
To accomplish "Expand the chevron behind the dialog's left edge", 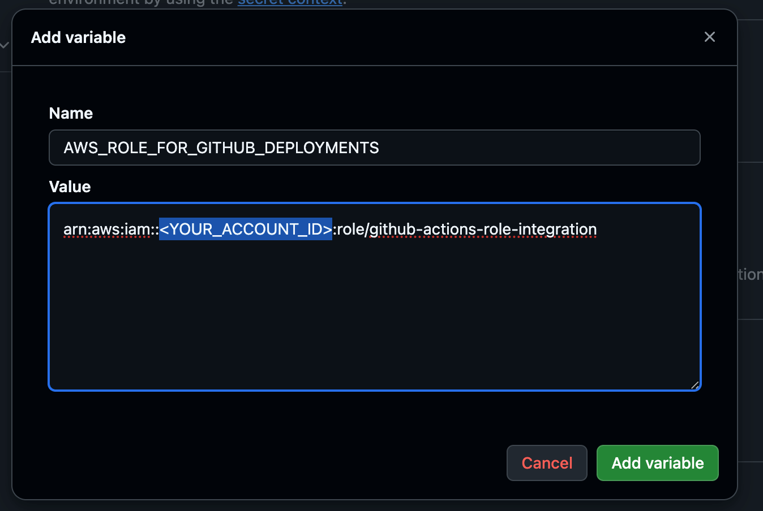I will (x=5, y=45).
